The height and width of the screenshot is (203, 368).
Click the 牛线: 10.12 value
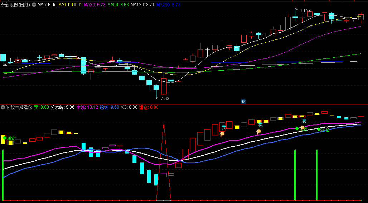click(88, 108)
